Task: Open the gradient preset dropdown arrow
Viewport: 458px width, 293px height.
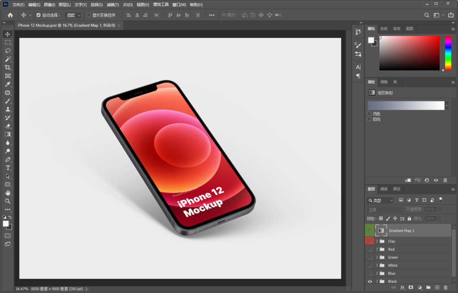Action: pyautogui.click(x=447, y=106)
